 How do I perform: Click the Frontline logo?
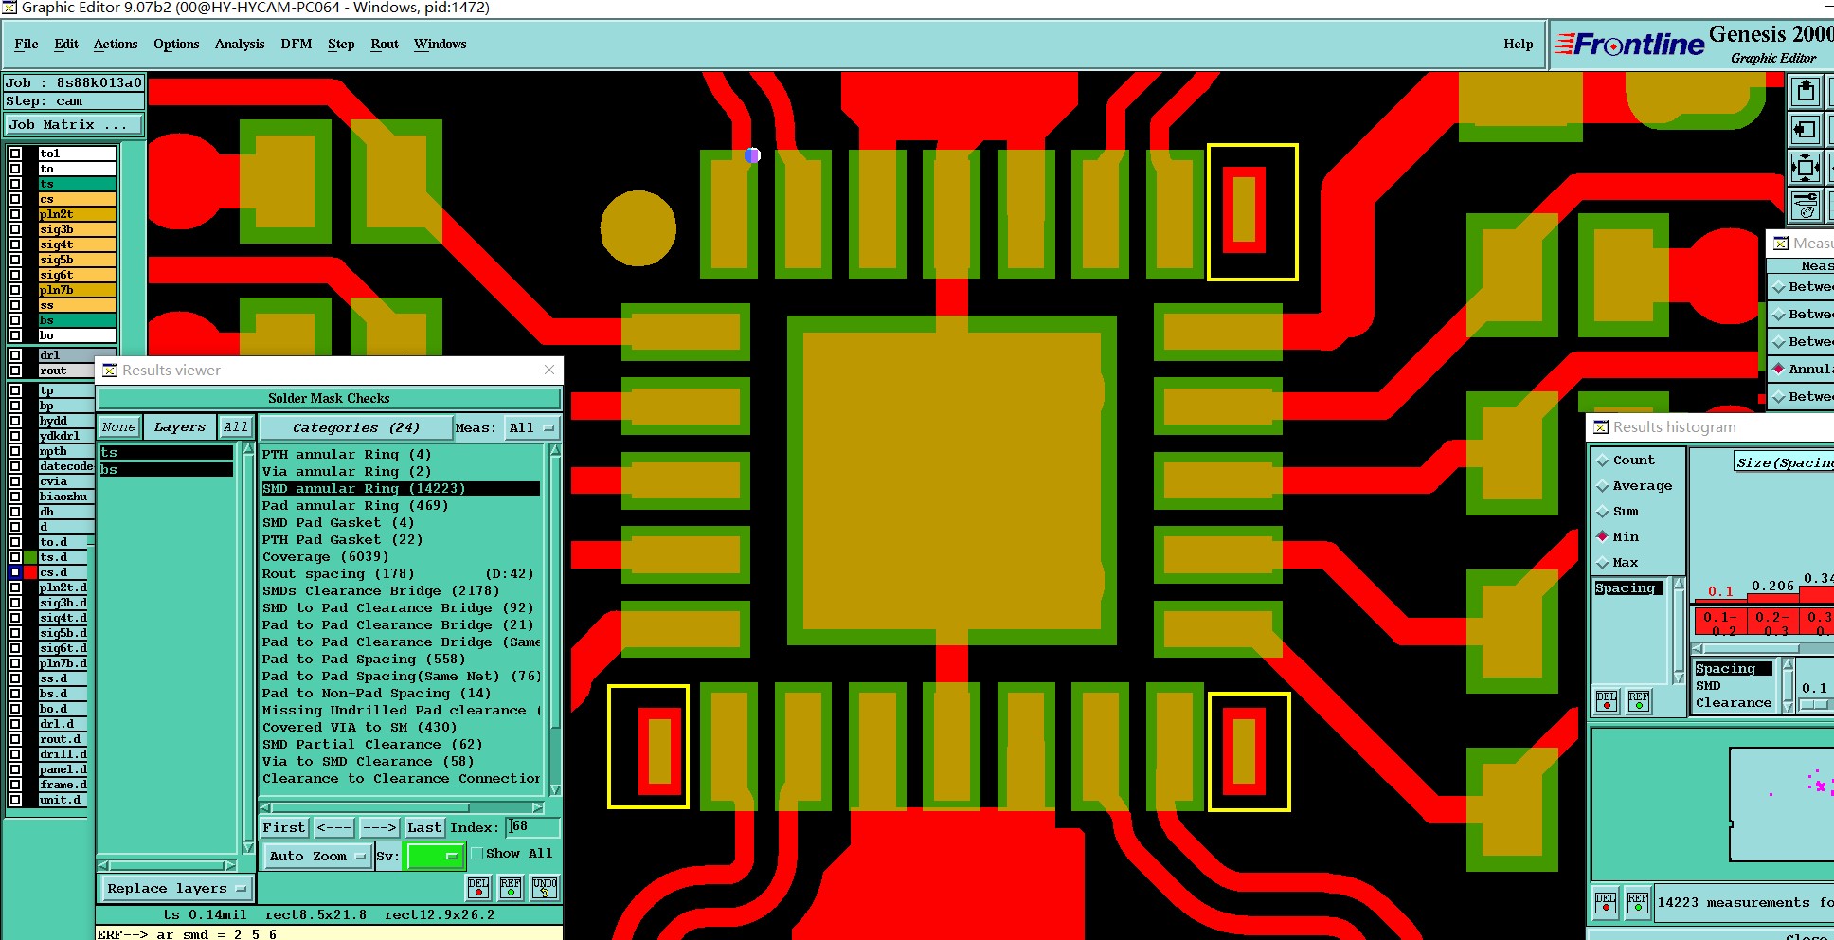(1630, 45)
